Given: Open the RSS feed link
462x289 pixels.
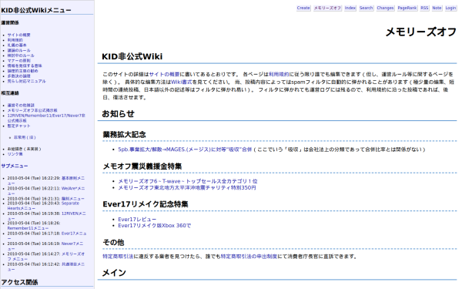Looking at the screenshot, I should (x=424, y=8).
